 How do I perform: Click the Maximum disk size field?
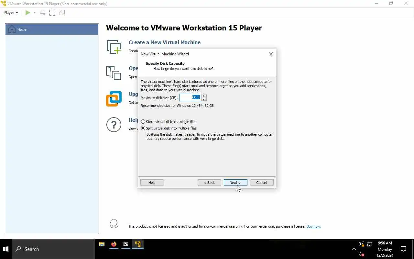tap(190, 97)
